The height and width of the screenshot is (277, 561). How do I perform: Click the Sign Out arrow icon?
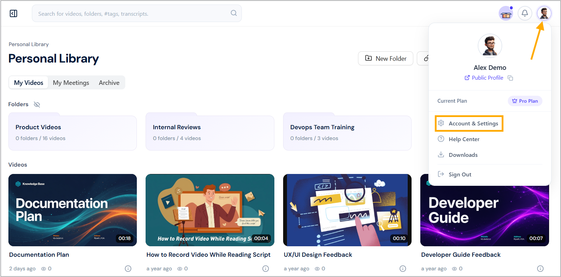tap(441, 174)
